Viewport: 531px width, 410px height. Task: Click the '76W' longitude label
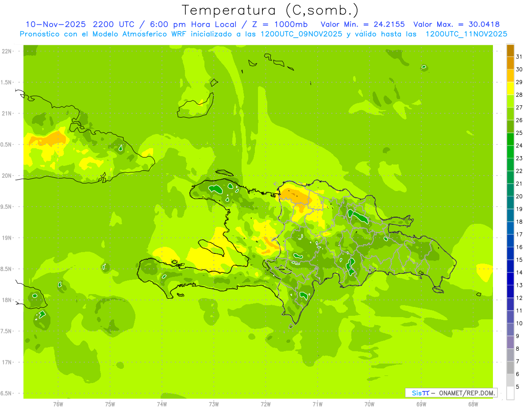point(58,404)
